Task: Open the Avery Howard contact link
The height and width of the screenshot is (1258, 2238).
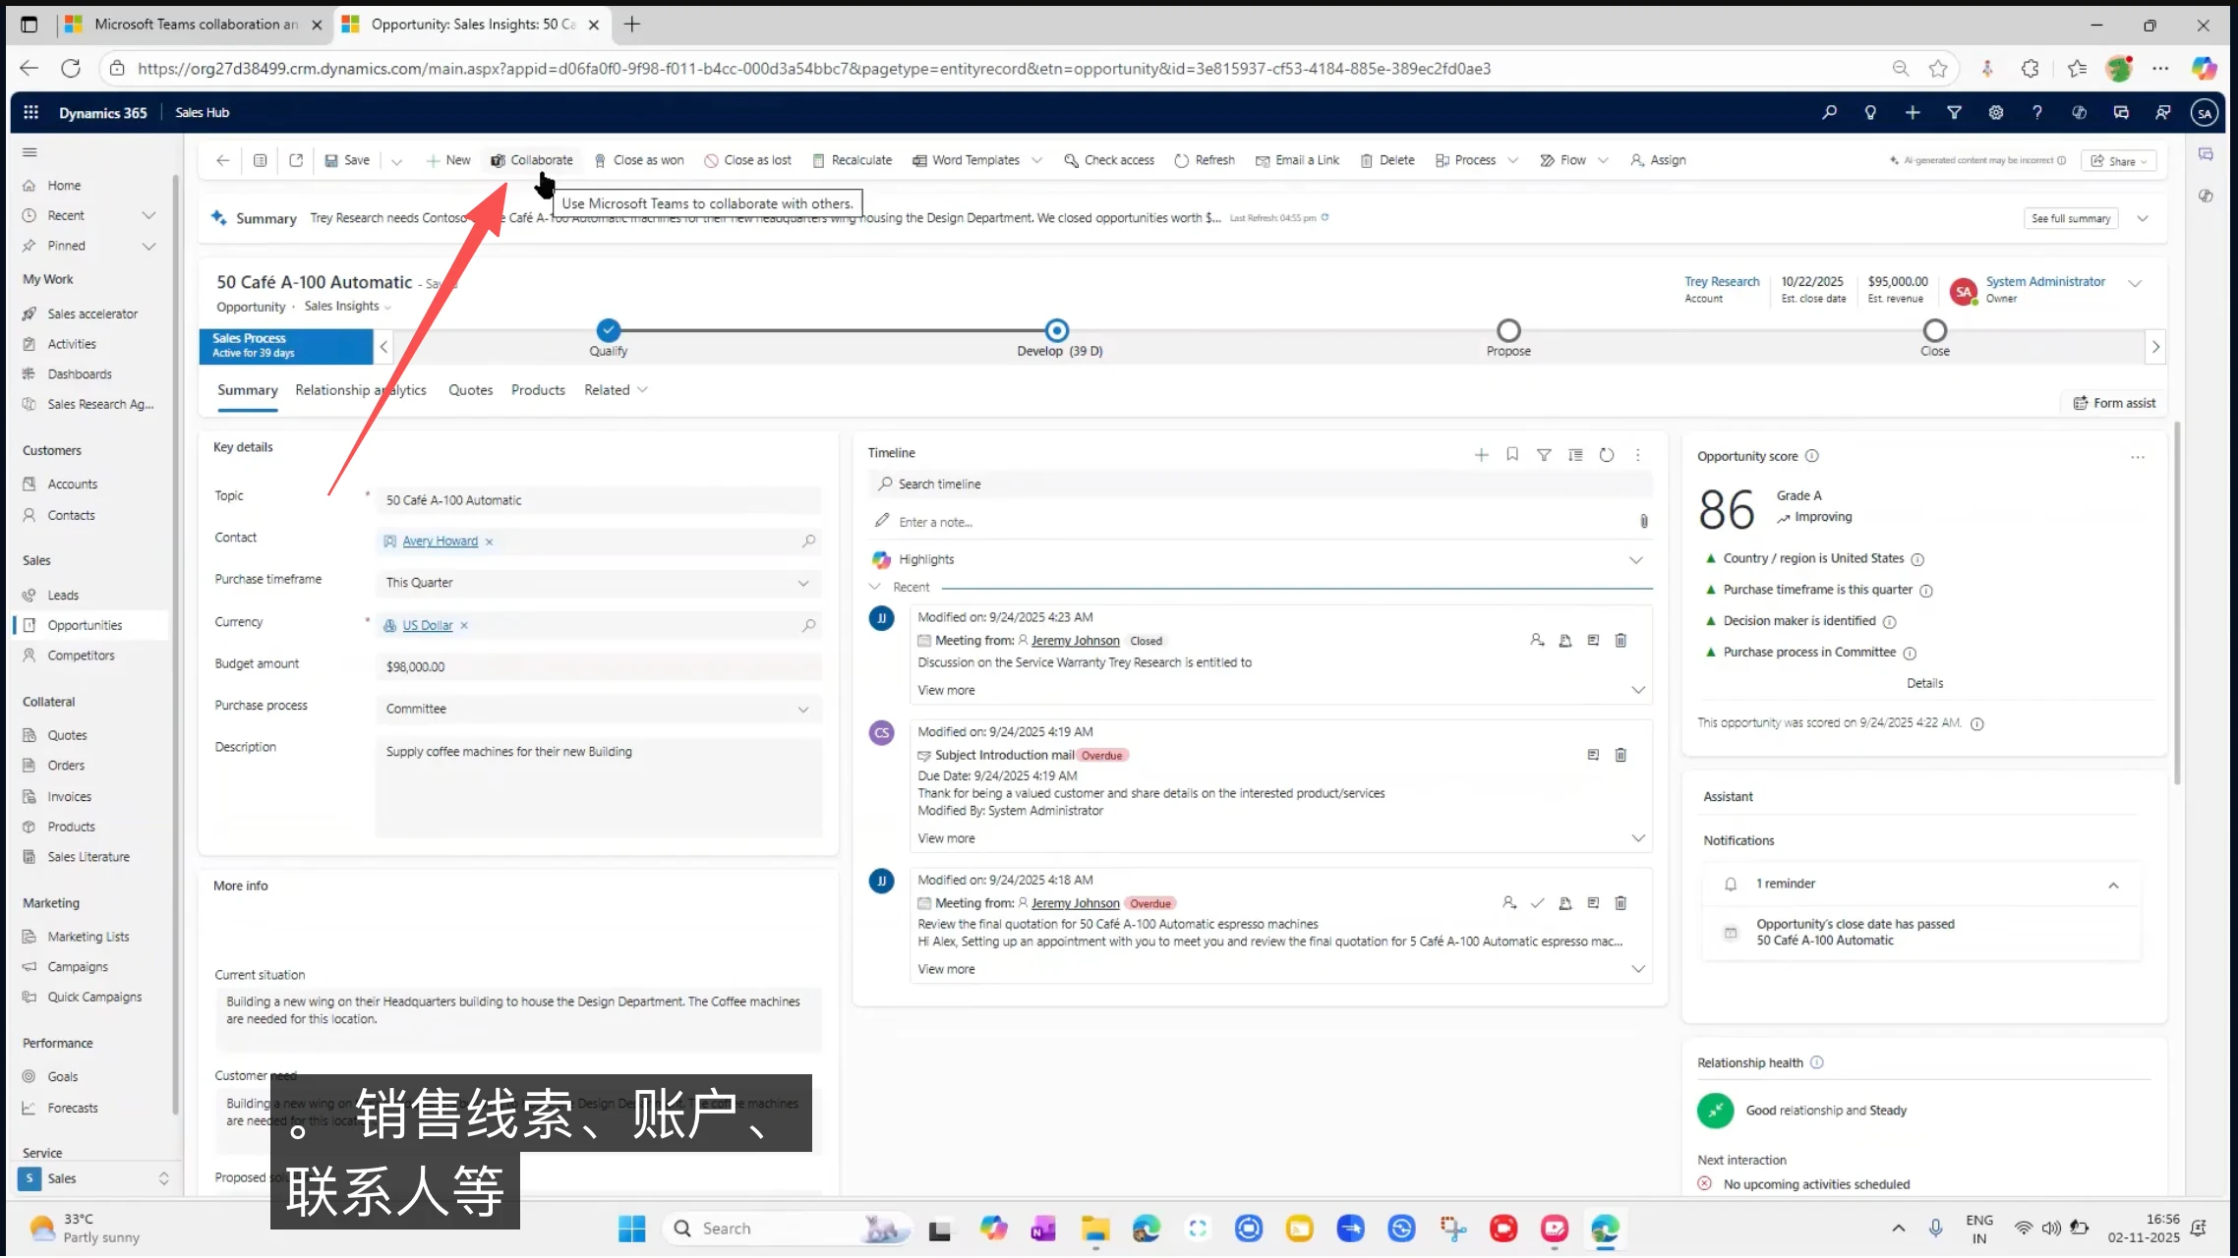Action: coord(440,542)
